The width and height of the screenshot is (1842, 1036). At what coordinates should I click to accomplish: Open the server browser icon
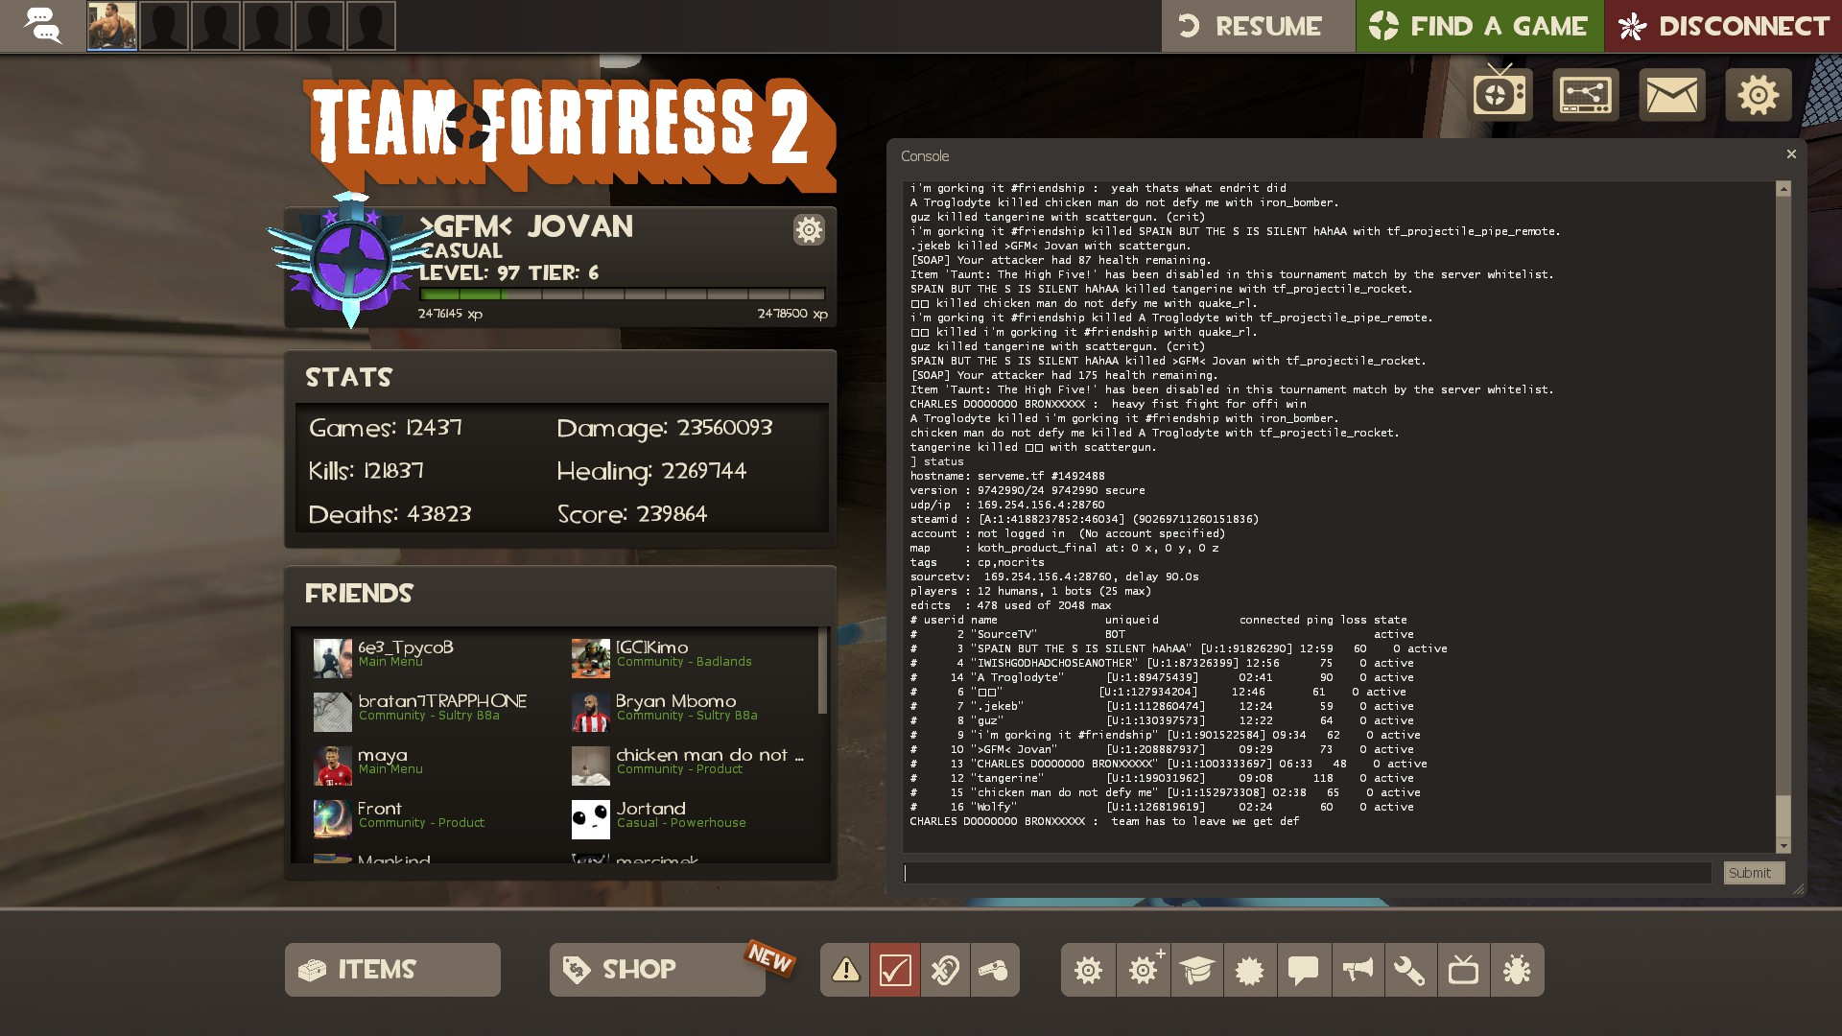(1586, 94)
